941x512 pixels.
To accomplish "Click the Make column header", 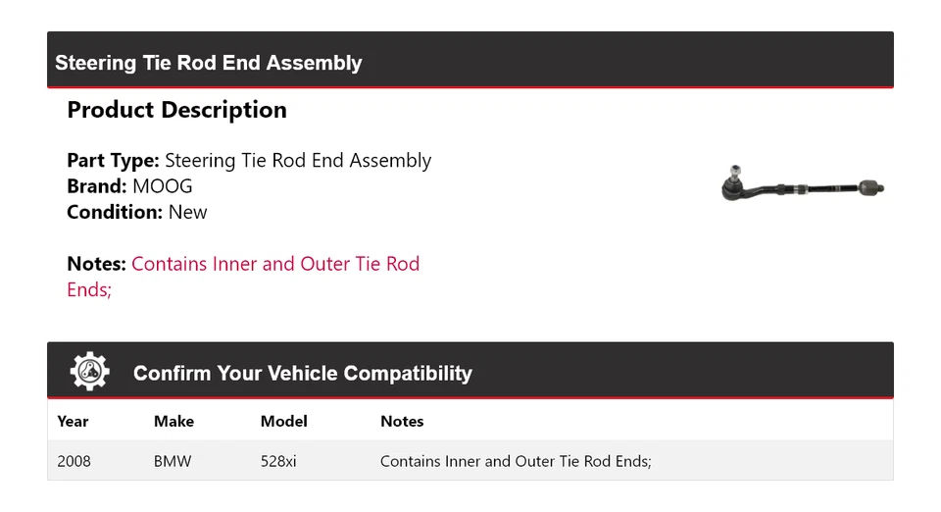I will tap(173, 422).
